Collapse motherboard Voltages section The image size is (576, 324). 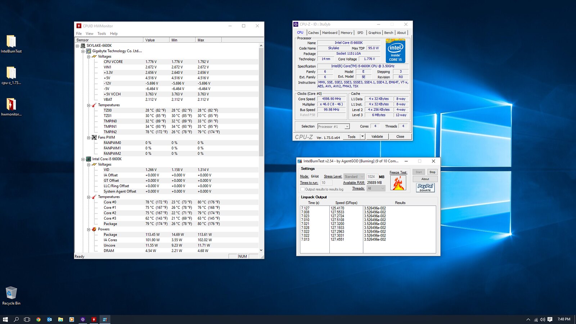point(89,57)
